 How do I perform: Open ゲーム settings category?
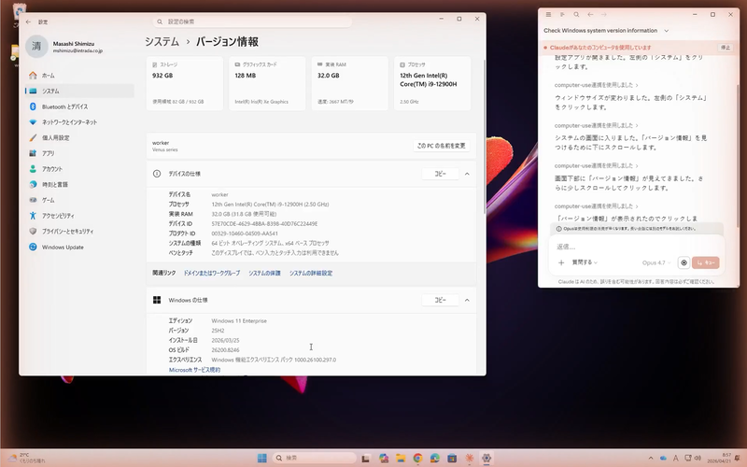(x=79, y=200)
